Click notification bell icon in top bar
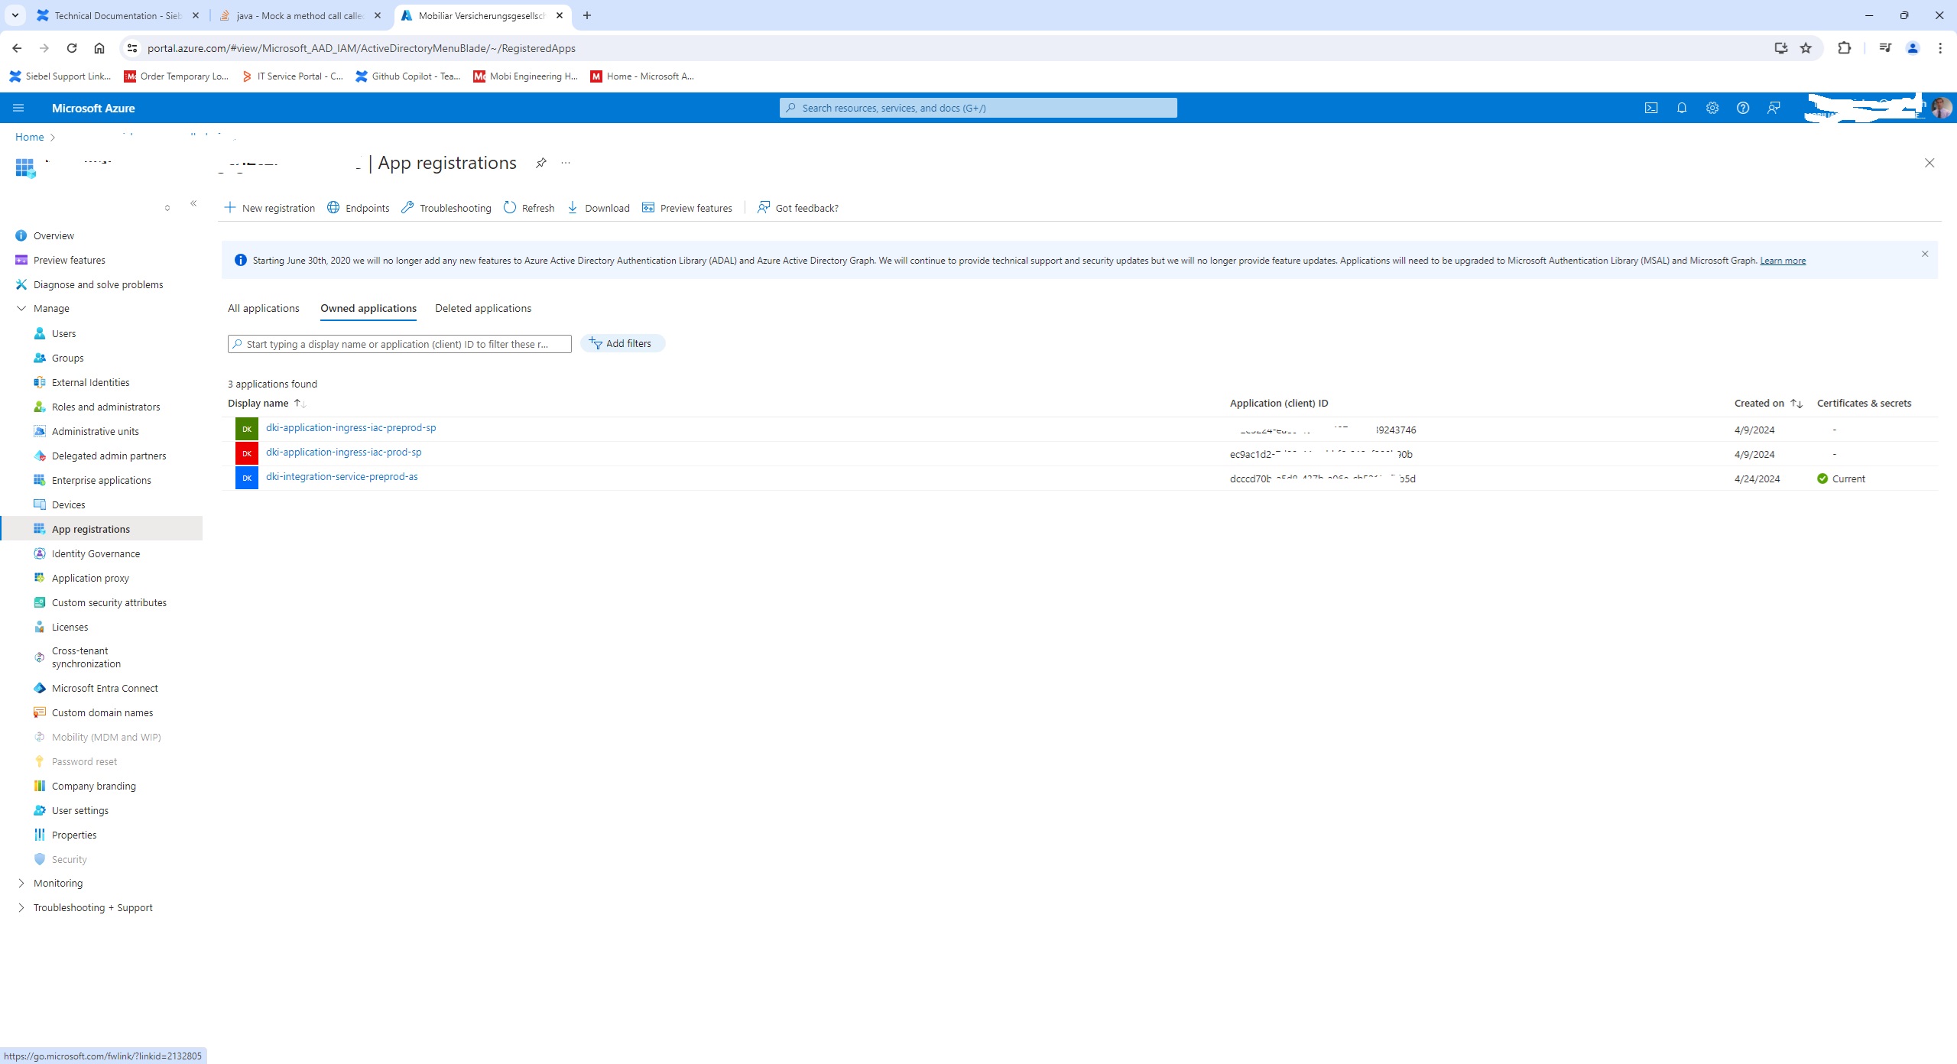This screenshot has width=1957, height=1064. click(1682, 108)
